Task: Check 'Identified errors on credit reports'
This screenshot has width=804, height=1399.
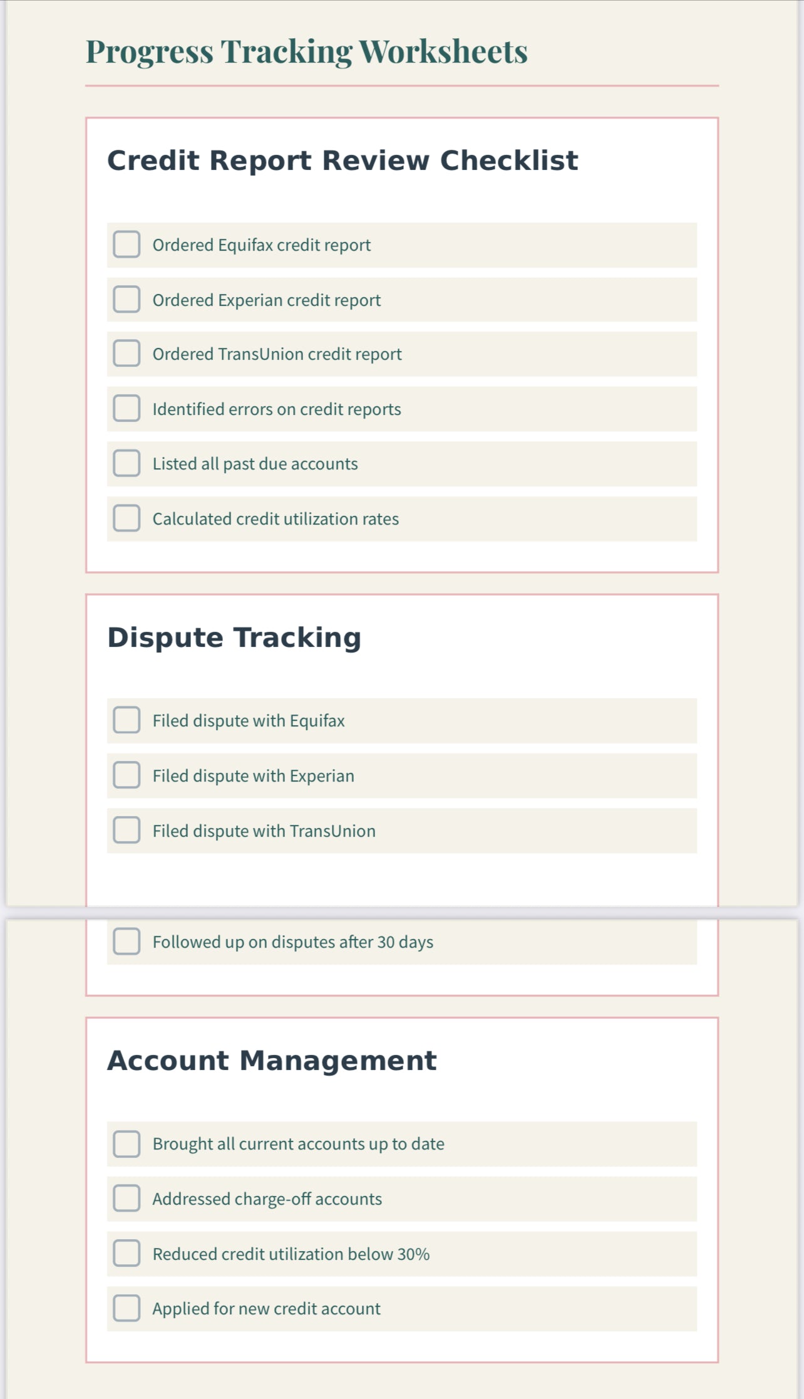Action: coord(126,409)
